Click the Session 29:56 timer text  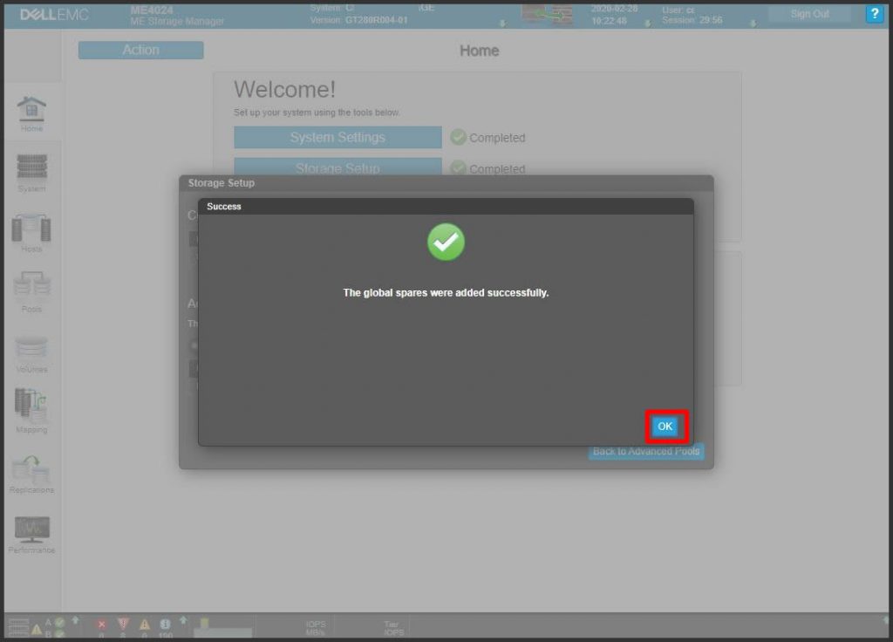(692, 20)
